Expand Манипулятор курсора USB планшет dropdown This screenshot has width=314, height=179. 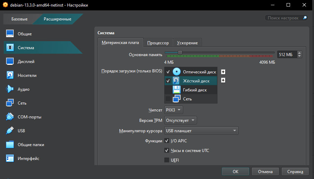coord(201,131)
